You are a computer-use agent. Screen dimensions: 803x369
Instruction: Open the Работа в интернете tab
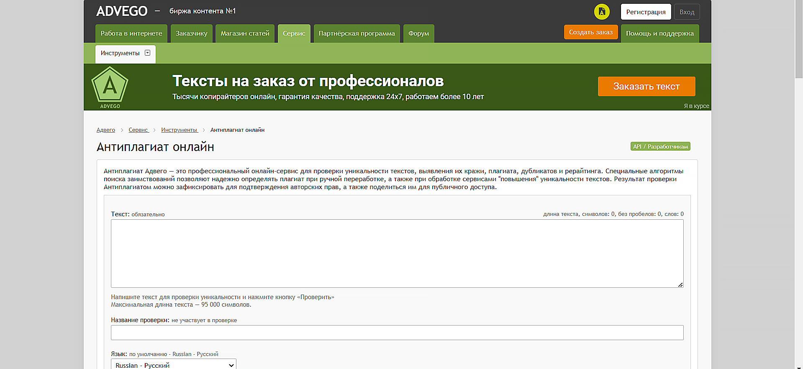pos(131,33)
